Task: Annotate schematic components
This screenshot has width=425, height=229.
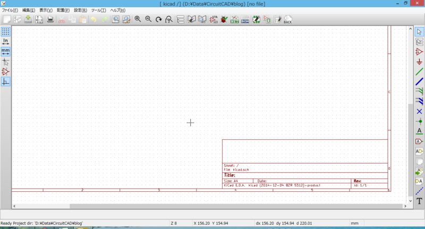Action: tap(214, 19)
